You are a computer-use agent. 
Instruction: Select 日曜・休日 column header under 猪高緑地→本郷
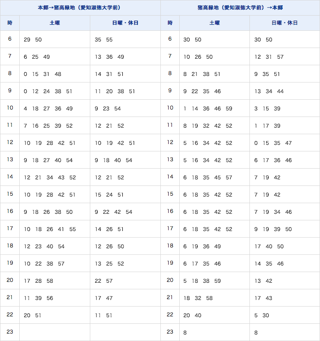click(x=285, y=23)
